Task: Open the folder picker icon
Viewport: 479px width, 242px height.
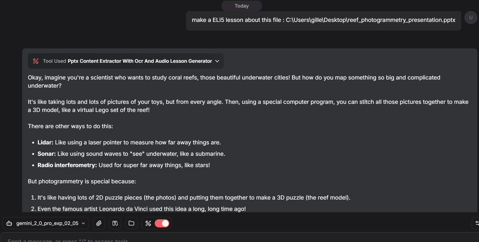Action: coord(131,223)
